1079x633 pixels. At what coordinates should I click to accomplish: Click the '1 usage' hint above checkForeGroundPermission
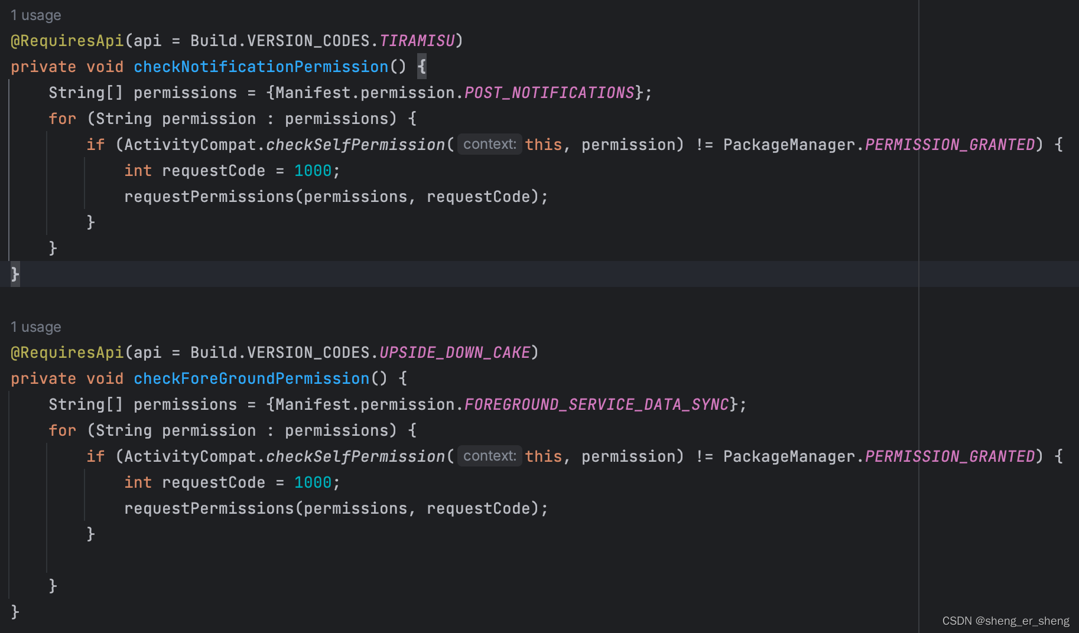pos(35,327)
